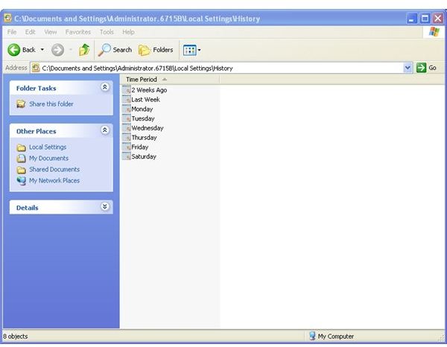Minimize the History window
Viewport: 447px width, 347px height.
[x=411, y=19]
